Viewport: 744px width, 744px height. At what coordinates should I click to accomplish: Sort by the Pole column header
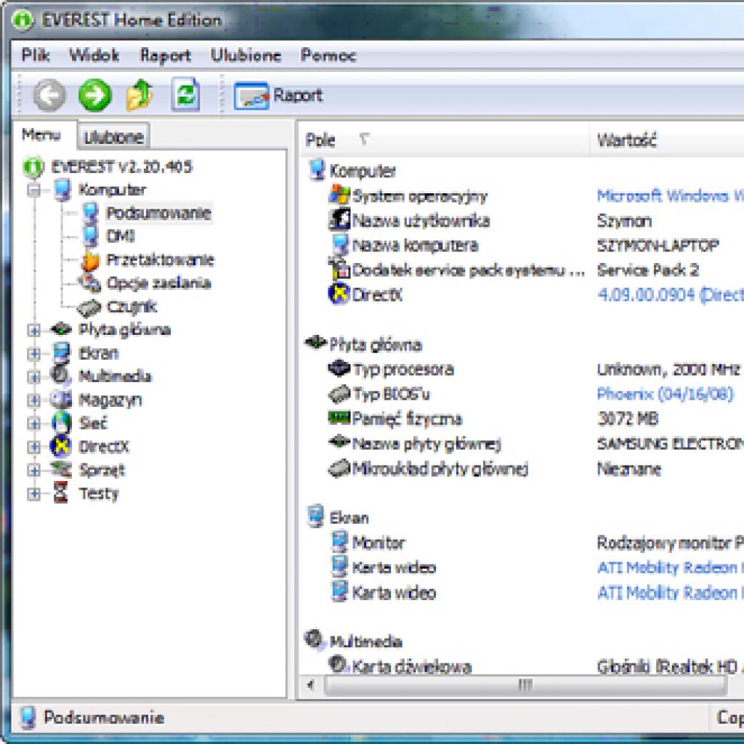click(x=445, y=140)
